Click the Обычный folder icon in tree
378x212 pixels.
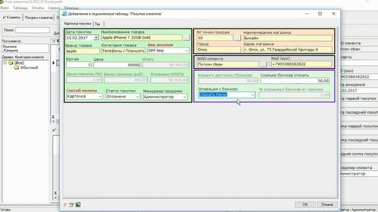(17, 68)
